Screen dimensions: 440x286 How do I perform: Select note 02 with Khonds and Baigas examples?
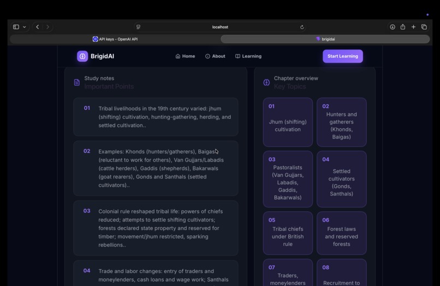(x=156, y=168)
